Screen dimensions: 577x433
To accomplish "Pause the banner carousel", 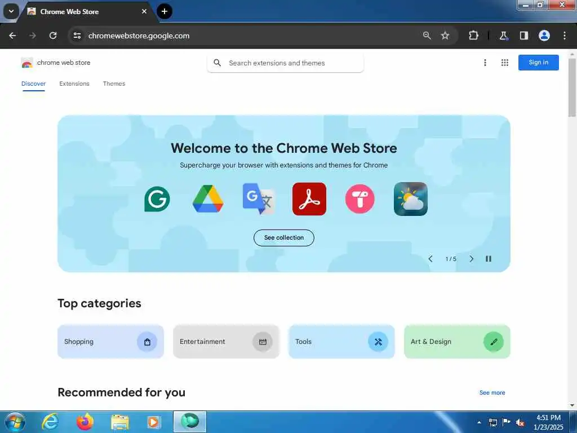I will pos(489,259).
